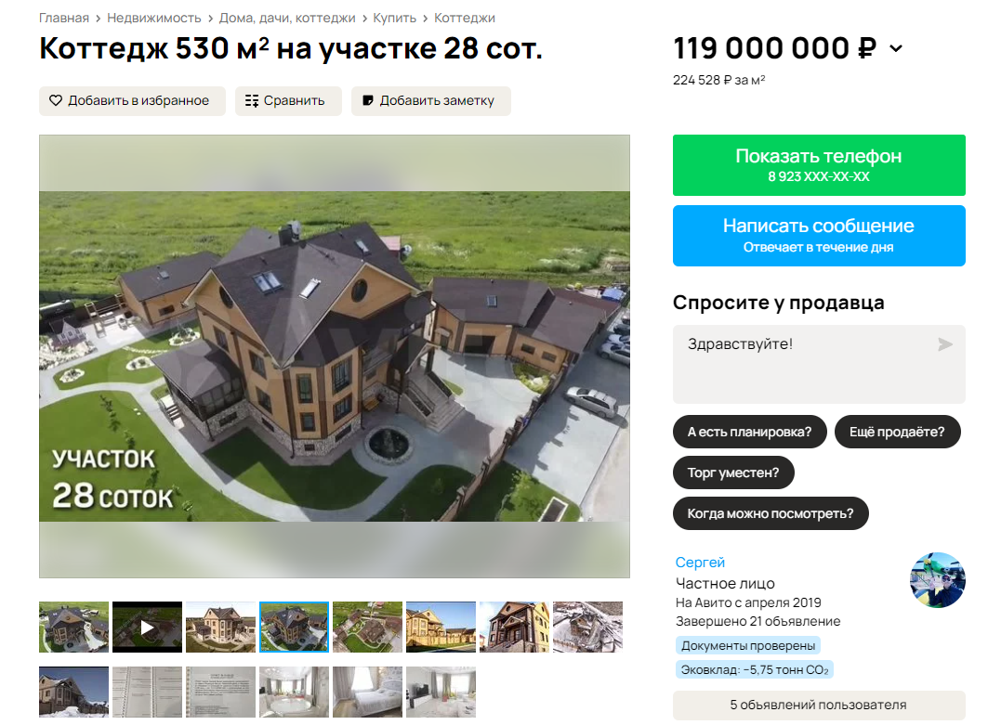The image size is (988, 725).
Task: Go to the Дома, дачи, коттеджи breadcrumb
Action: [287, 18]
